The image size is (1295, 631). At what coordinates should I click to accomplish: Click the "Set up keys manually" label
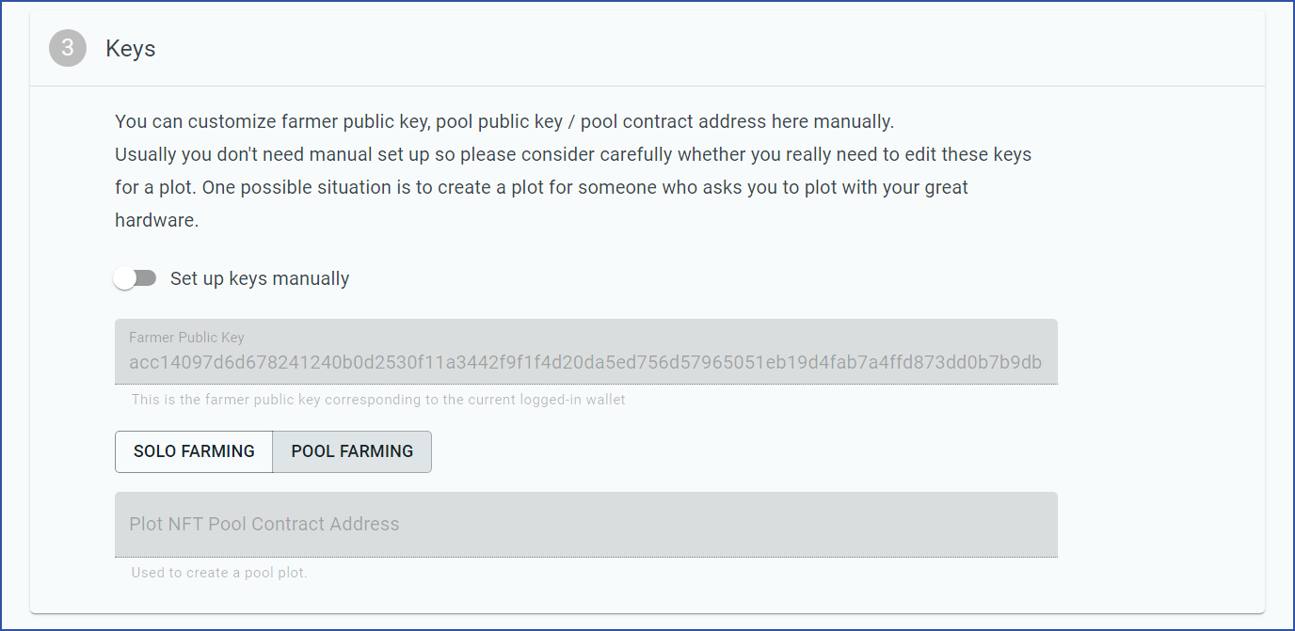(260, 278)
